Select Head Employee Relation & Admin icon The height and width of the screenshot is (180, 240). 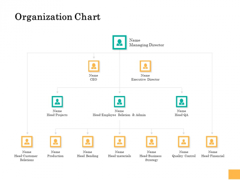(x=120, y=102)
